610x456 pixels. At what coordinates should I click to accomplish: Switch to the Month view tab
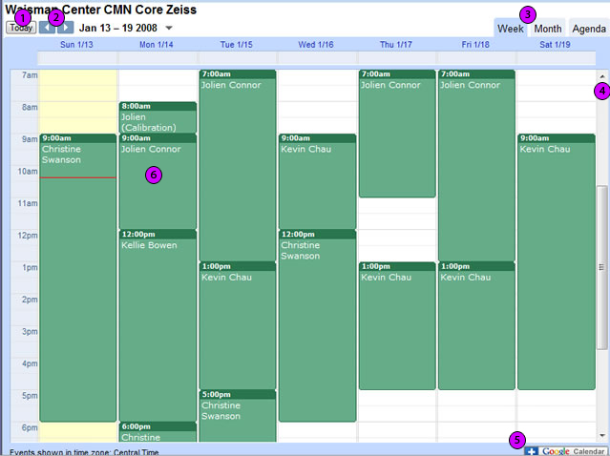click(548, 29)
